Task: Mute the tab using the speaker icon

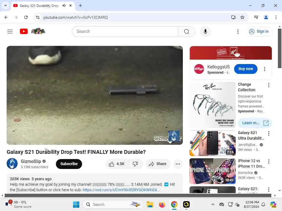Action: (x=64, y=5)
